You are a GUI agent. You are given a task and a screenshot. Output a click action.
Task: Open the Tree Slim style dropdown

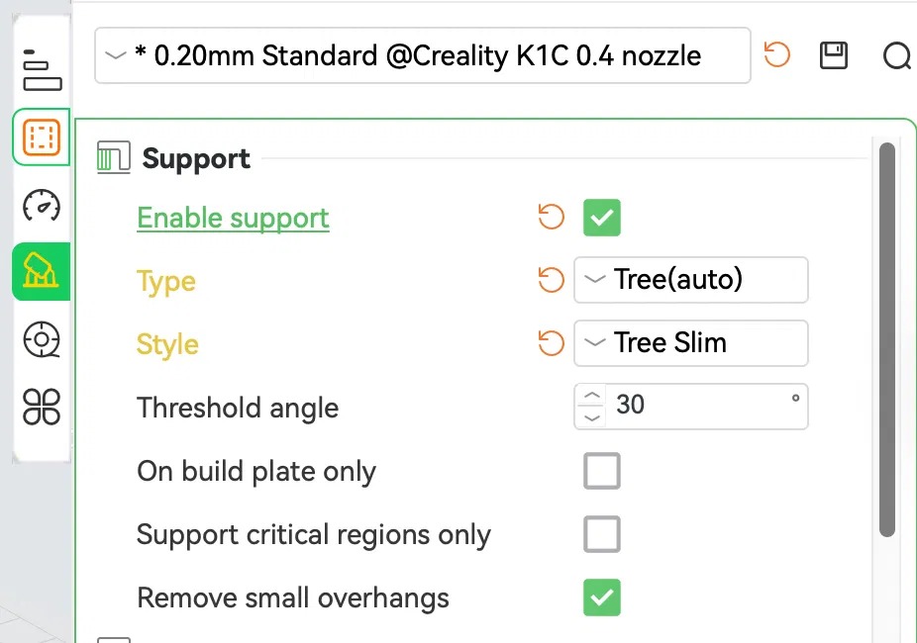(x=691, y=343)
